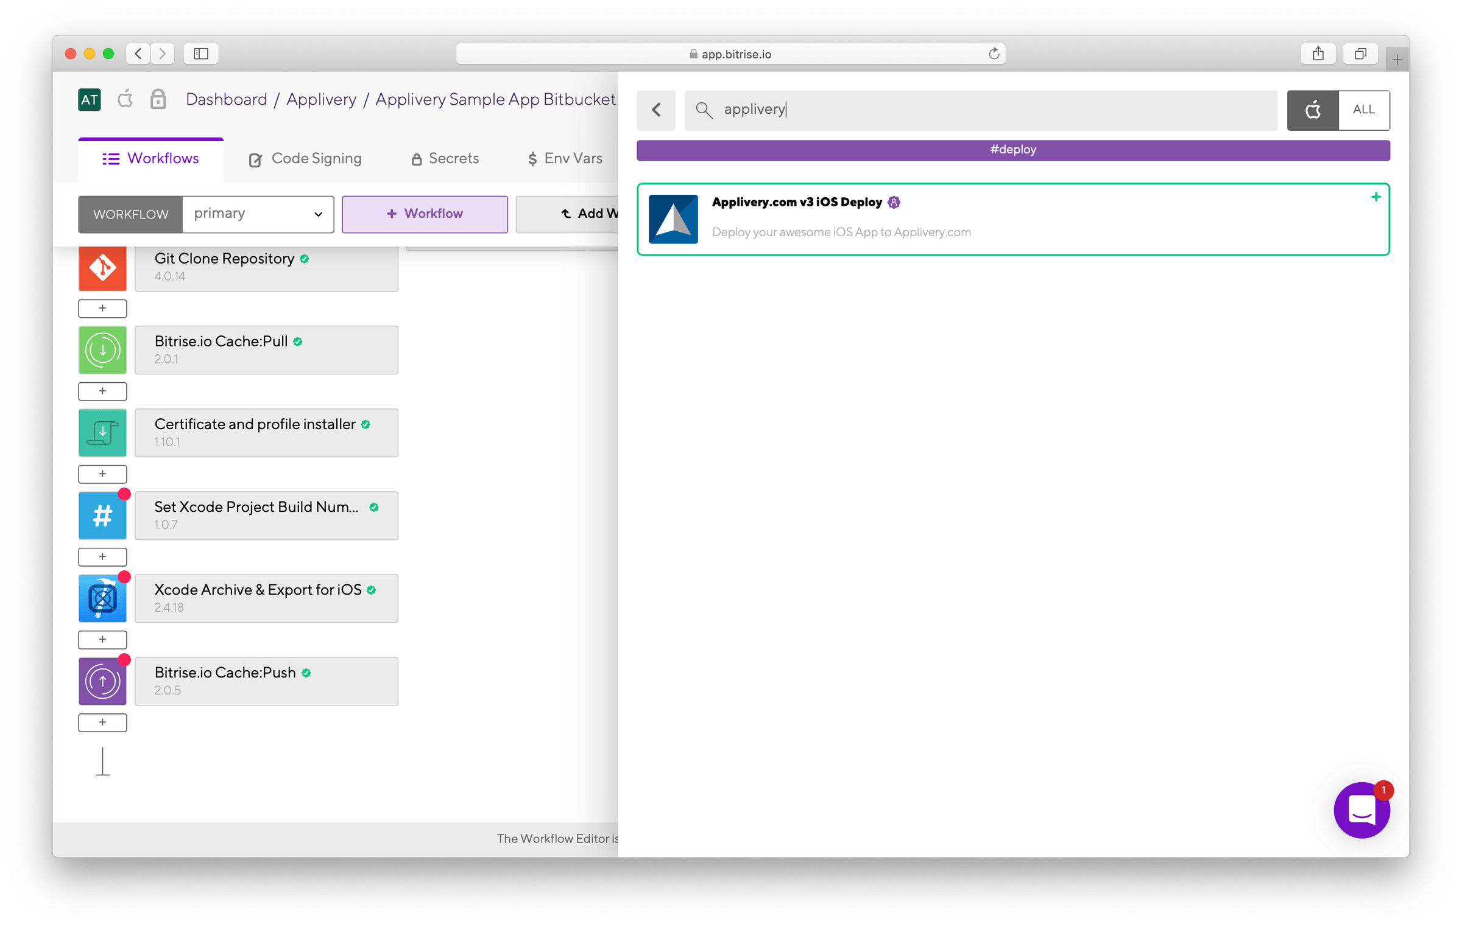Click the lock privacy icon in header

[x=158, y=99]
